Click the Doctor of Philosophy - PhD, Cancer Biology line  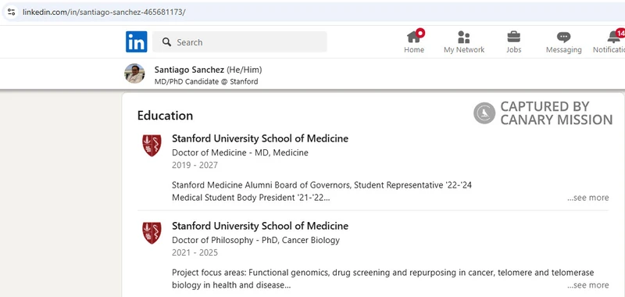(x=256, y=240)
